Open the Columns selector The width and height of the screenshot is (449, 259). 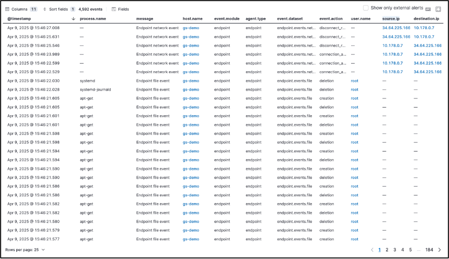pos(21,9)
